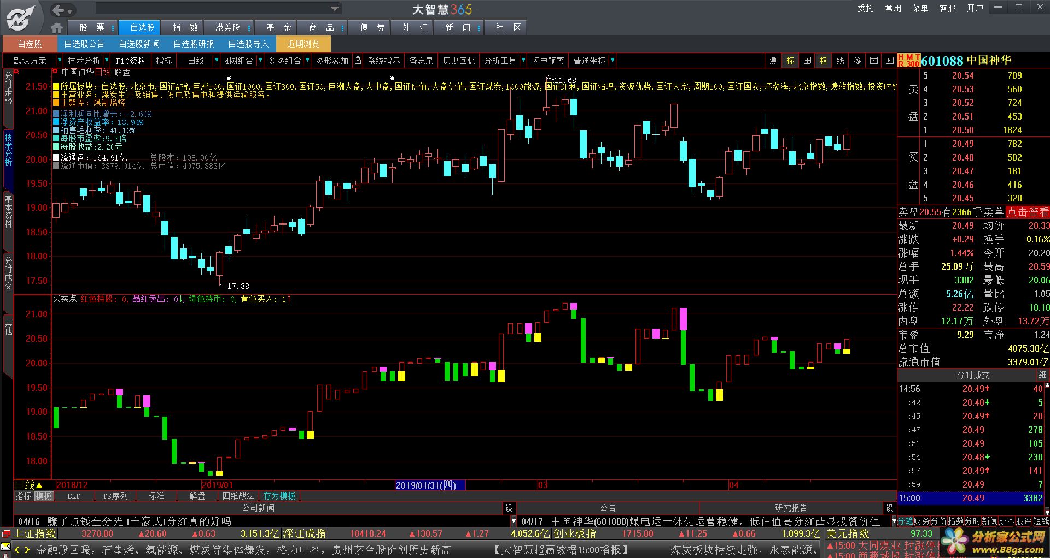Toggle the 线 drawing button
The image size is (1050, 558).
(x=841, y=61)
